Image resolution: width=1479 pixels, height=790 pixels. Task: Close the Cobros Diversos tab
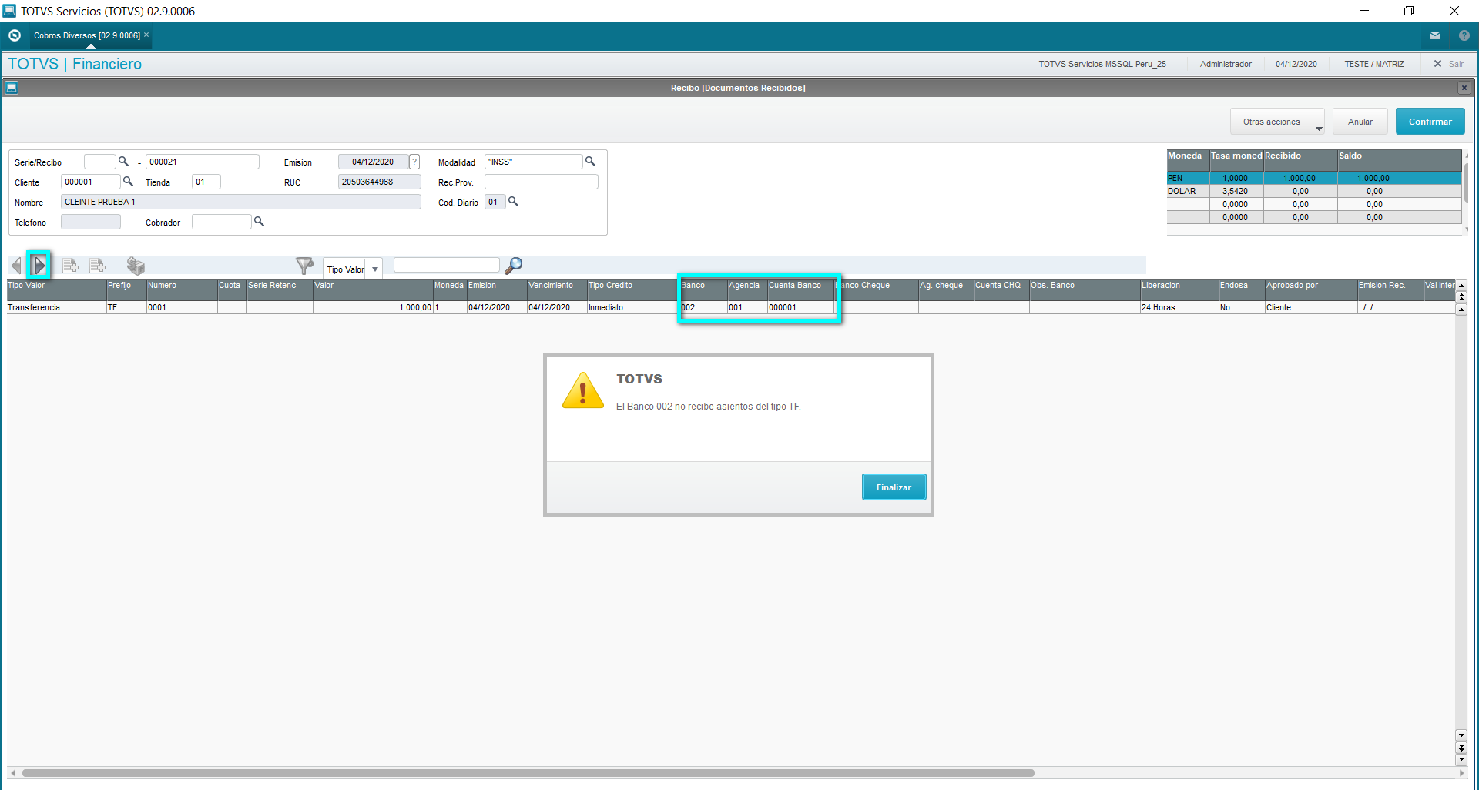coord(146,35)
